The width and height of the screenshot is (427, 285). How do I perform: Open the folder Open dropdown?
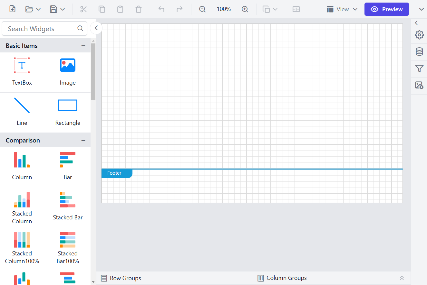33,9
